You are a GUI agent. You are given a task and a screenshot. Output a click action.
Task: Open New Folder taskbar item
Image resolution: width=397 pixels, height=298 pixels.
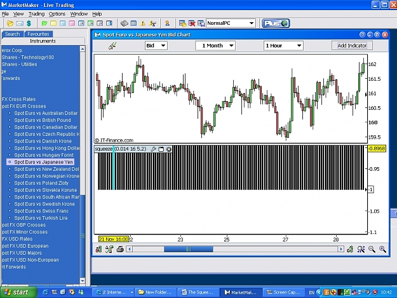[x=155, y=292]
